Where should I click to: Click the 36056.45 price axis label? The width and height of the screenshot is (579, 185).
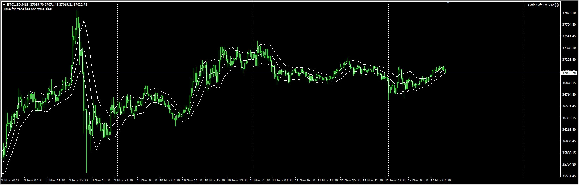point(569,141)
